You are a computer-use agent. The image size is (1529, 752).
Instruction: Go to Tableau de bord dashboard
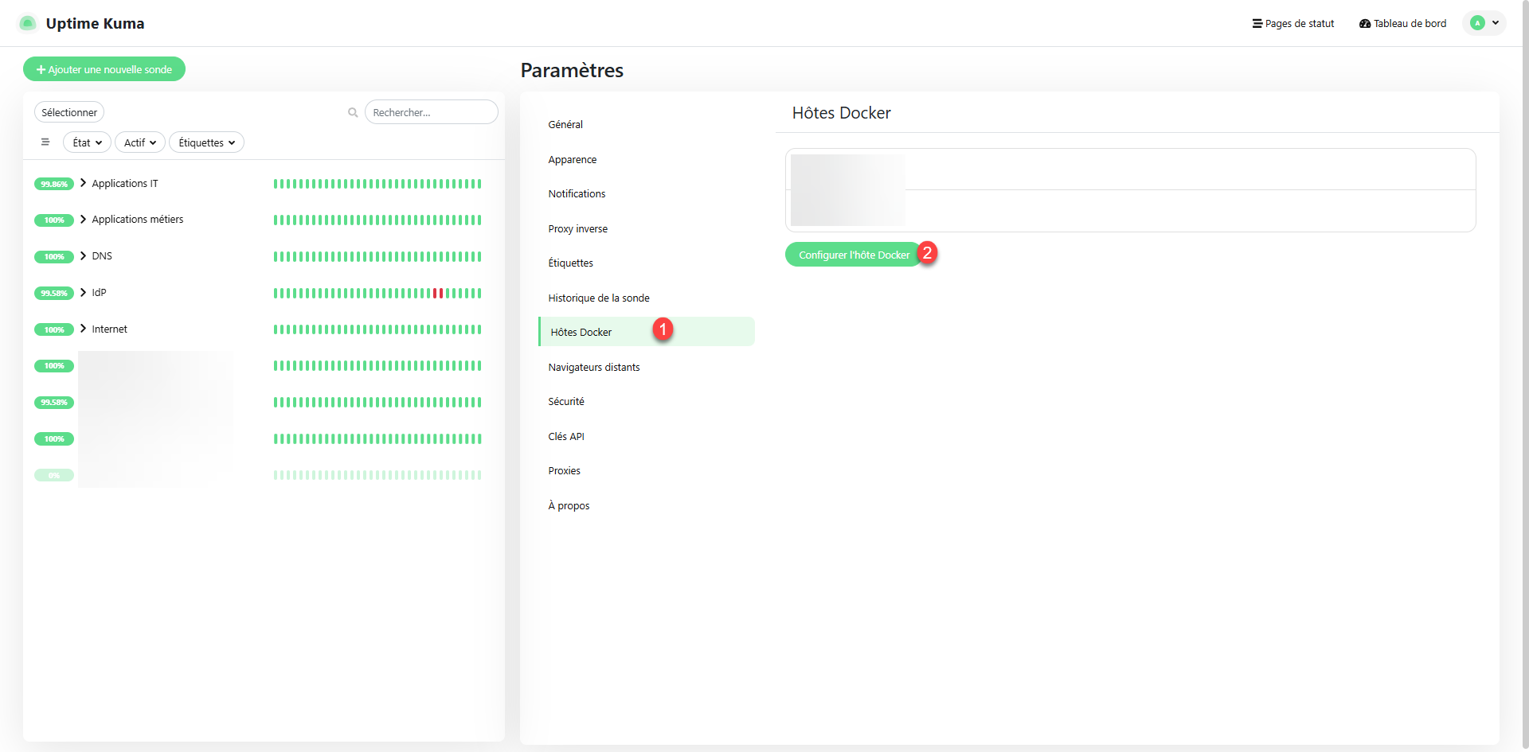tap(1402, 24)
